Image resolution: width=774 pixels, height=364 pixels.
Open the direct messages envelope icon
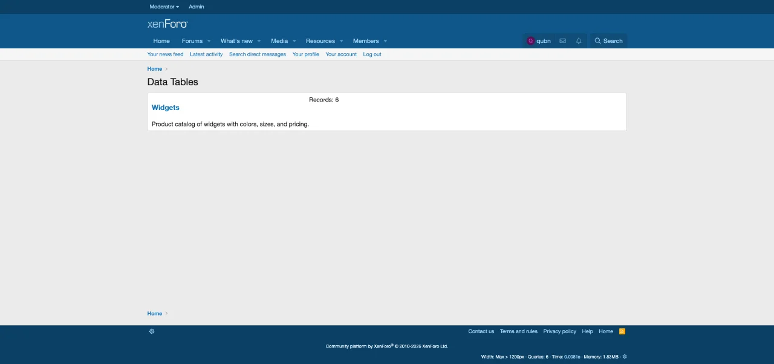[562, 41]
